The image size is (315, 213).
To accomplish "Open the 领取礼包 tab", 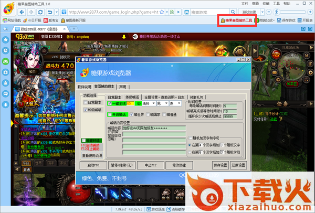I will point(196,98).
